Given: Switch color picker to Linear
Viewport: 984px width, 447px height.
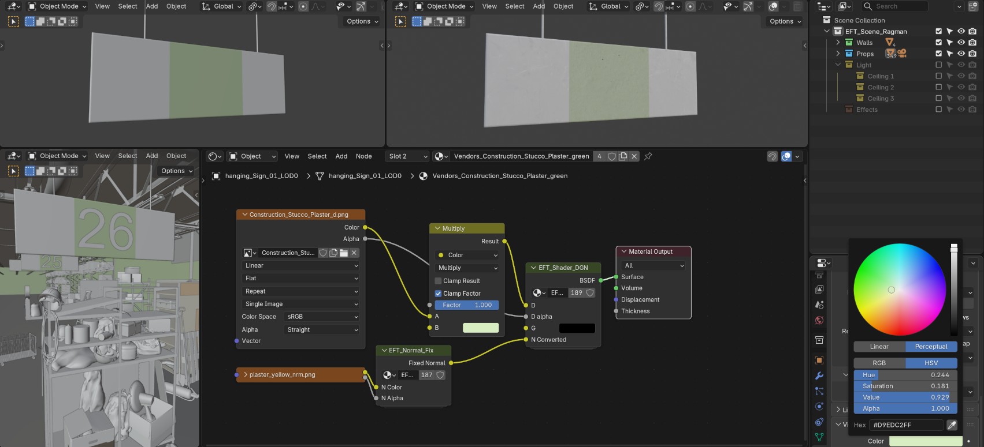Looking at the screenshot, I should pyautogui.click(x=879, y=347).
